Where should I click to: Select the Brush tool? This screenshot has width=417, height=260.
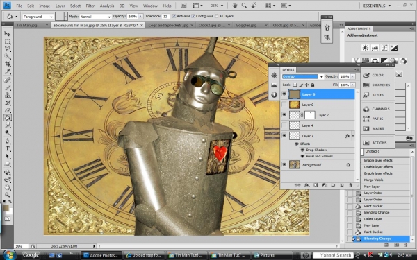click(x=7, y=87)
